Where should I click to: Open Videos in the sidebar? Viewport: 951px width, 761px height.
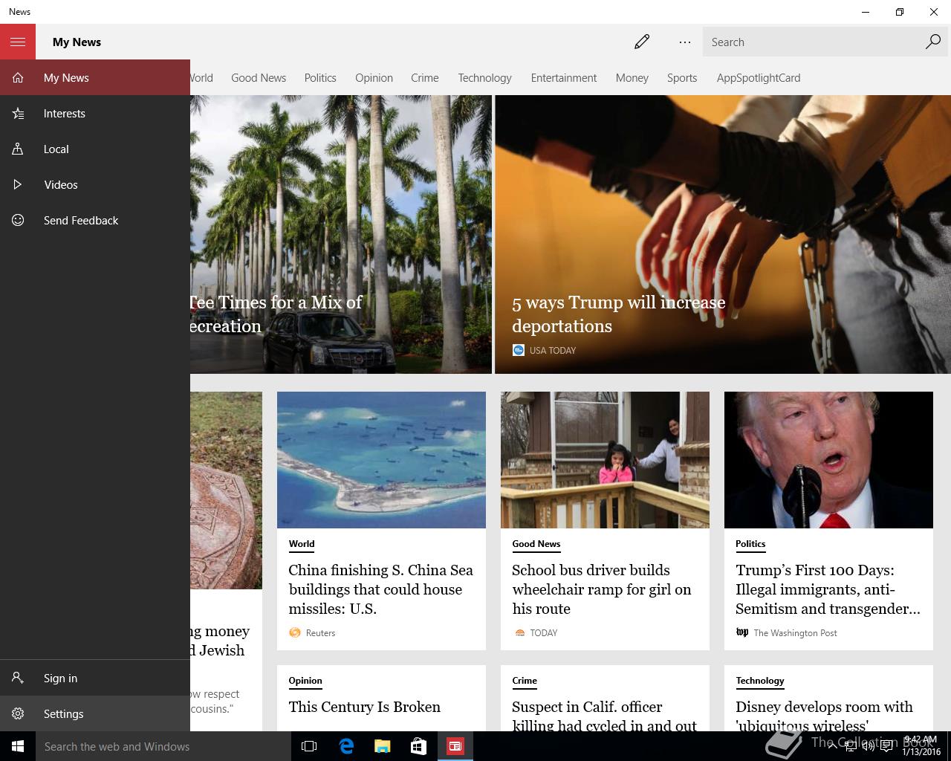pos(95,184)
